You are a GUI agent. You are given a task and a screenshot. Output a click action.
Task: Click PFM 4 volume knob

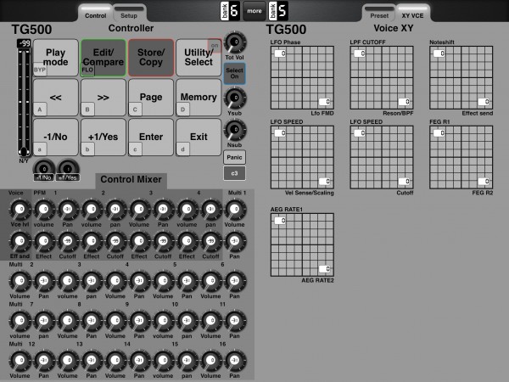click(187, 210)
